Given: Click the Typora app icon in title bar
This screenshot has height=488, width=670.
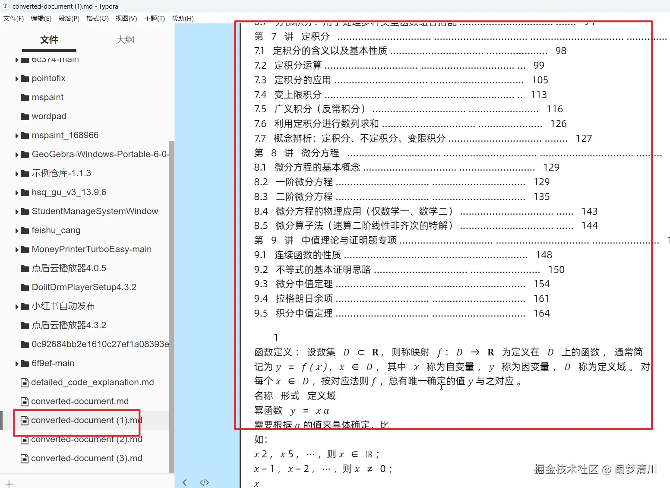Looking at the screenshot, I should coord(6,6).
